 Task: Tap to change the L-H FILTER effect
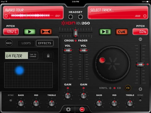coord(33,56)
